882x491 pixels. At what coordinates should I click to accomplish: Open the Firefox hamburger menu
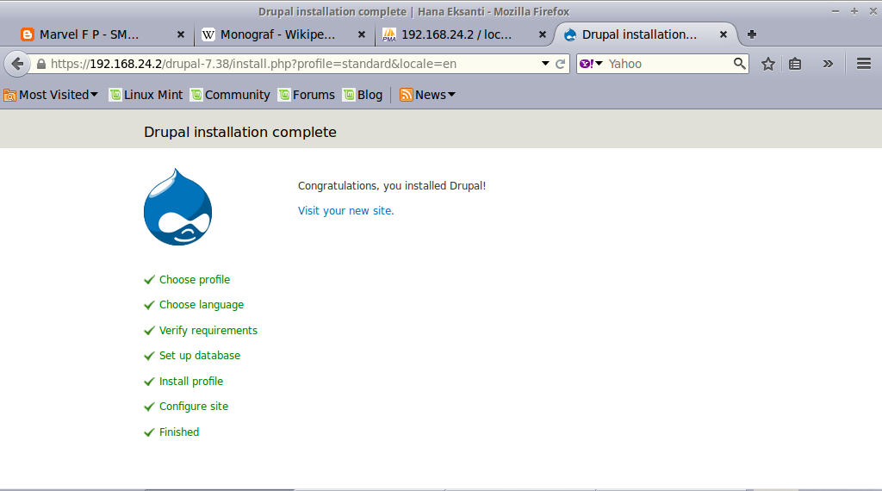click(863, 64)
